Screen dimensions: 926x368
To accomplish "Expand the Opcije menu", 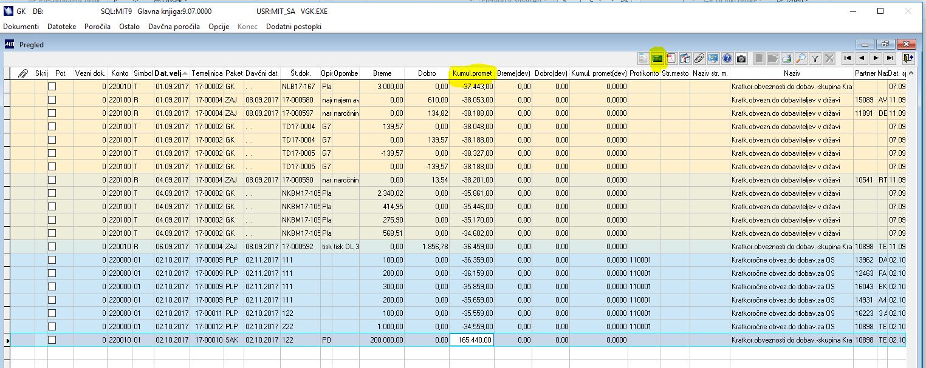I will (219, 27).
